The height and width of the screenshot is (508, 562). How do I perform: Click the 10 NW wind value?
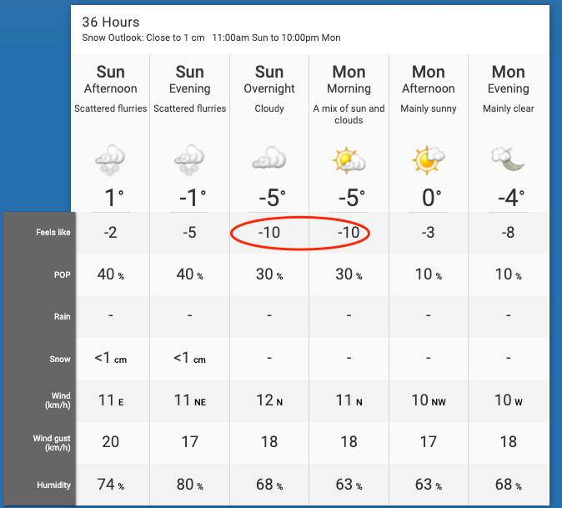[x=429, y=400]
